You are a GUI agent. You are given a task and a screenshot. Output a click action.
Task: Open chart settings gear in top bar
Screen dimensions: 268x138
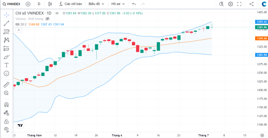(x=231, y=4)
